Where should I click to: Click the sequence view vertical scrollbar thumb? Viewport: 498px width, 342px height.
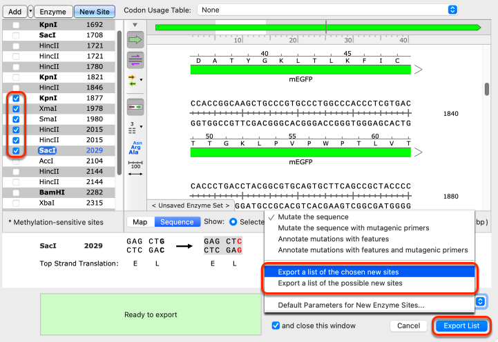[487, 89]
